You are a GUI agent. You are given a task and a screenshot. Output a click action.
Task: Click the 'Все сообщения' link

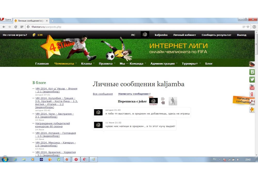[103, 94]
